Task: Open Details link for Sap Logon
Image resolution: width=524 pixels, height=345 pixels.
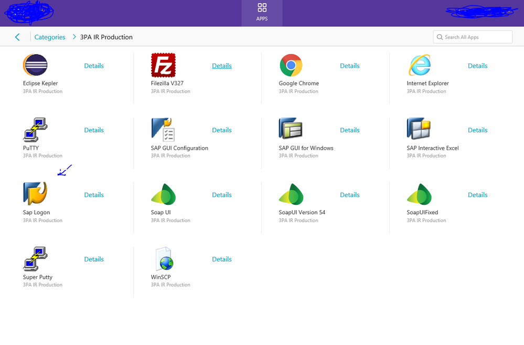Action: (x=94, y=195)
